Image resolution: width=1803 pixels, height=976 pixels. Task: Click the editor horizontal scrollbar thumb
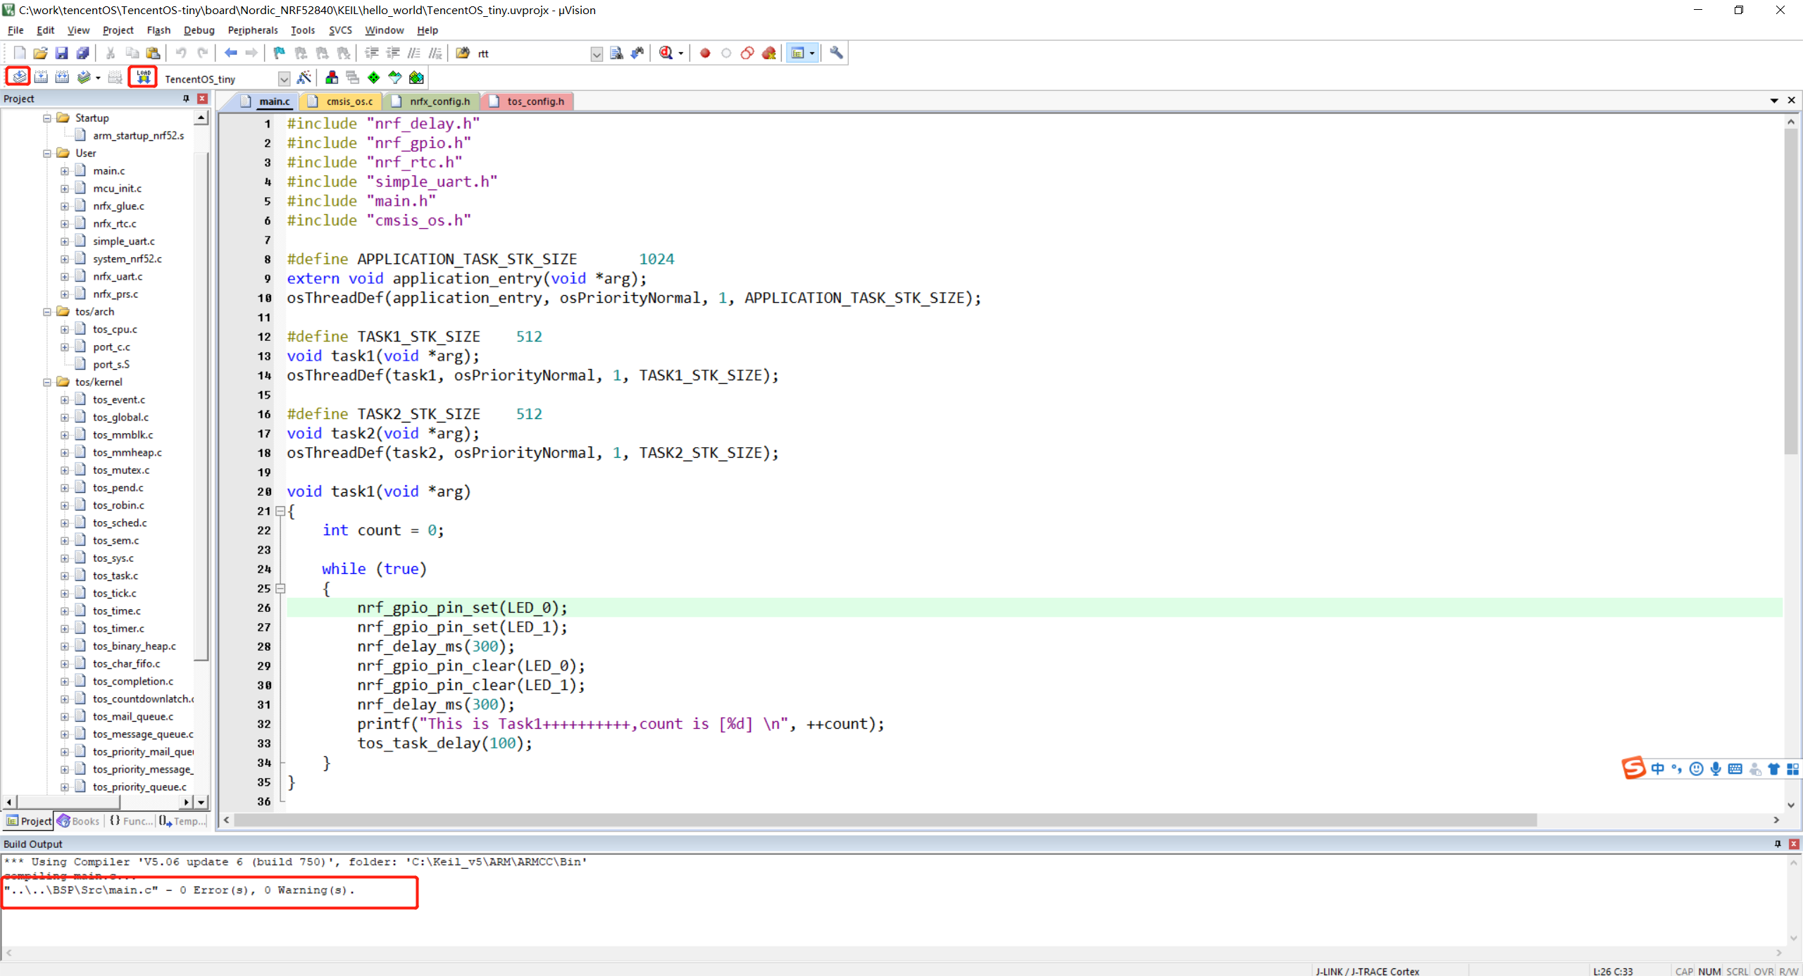pos(885,820)
